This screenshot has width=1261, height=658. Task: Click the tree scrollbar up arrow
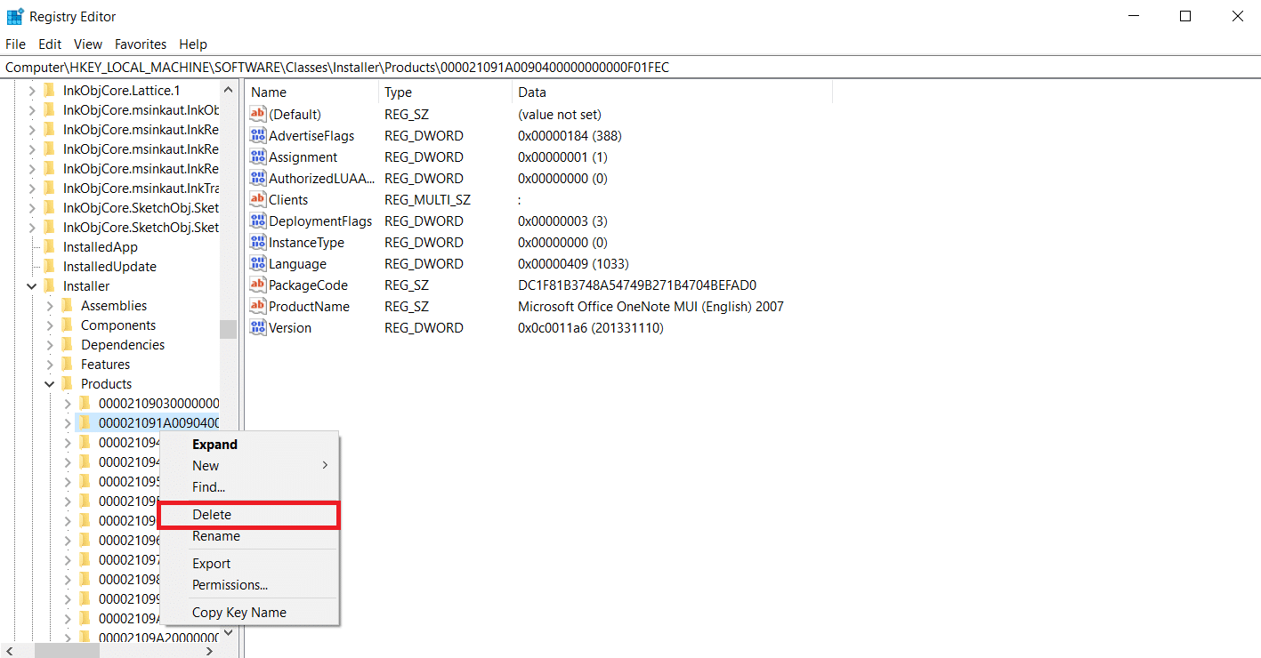229,90
